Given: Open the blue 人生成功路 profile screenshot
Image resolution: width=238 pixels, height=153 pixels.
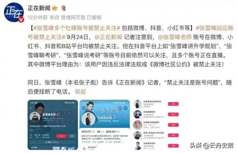Looking at the screenshot, I should (105, 125).
